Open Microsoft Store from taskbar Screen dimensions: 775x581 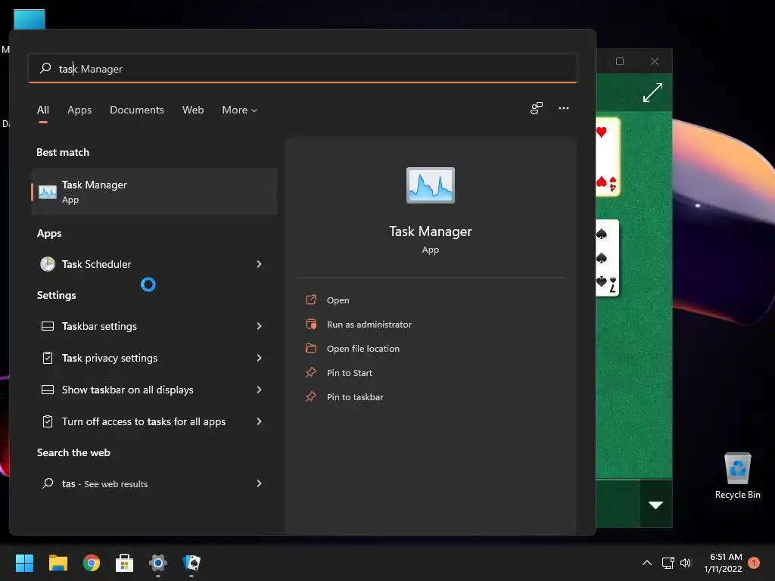[125, 563]
